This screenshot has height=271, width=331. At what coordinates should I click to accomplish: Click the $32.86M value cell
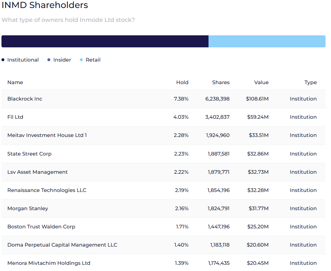click(258, 154)
